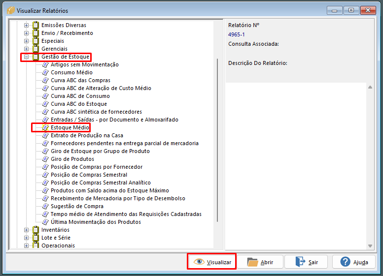Click the Gestão de Estoque folder icon
This screenshot has height=276, width=383.
click(x=35, y=57)
